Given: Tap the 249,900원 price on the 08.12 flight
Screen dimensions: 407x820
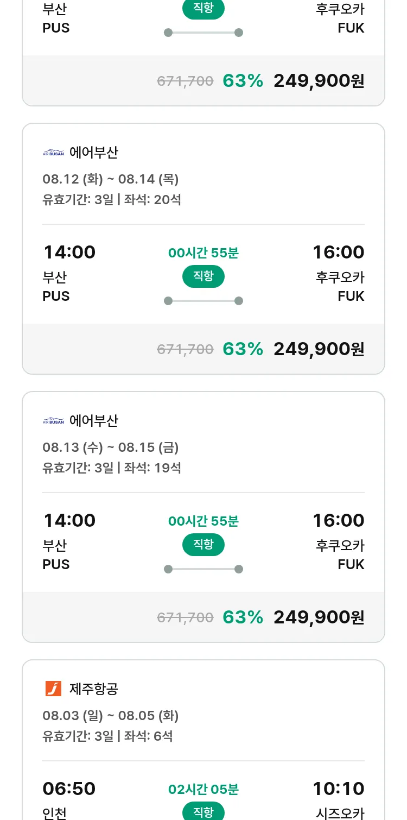Looking at the screenshot, I should pyautogui.click(x=319, y=349).
